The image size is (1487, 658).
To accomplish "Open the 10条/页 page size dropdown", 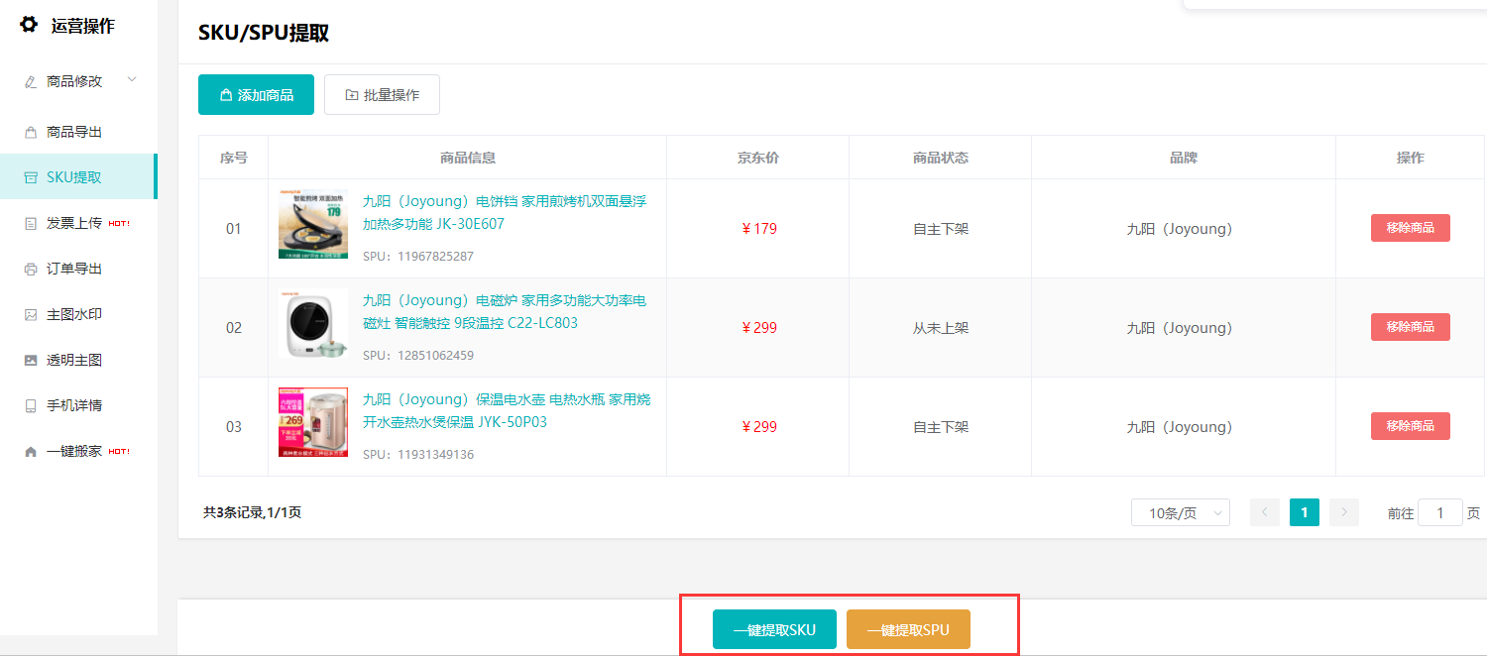I will coord(1180,512).
